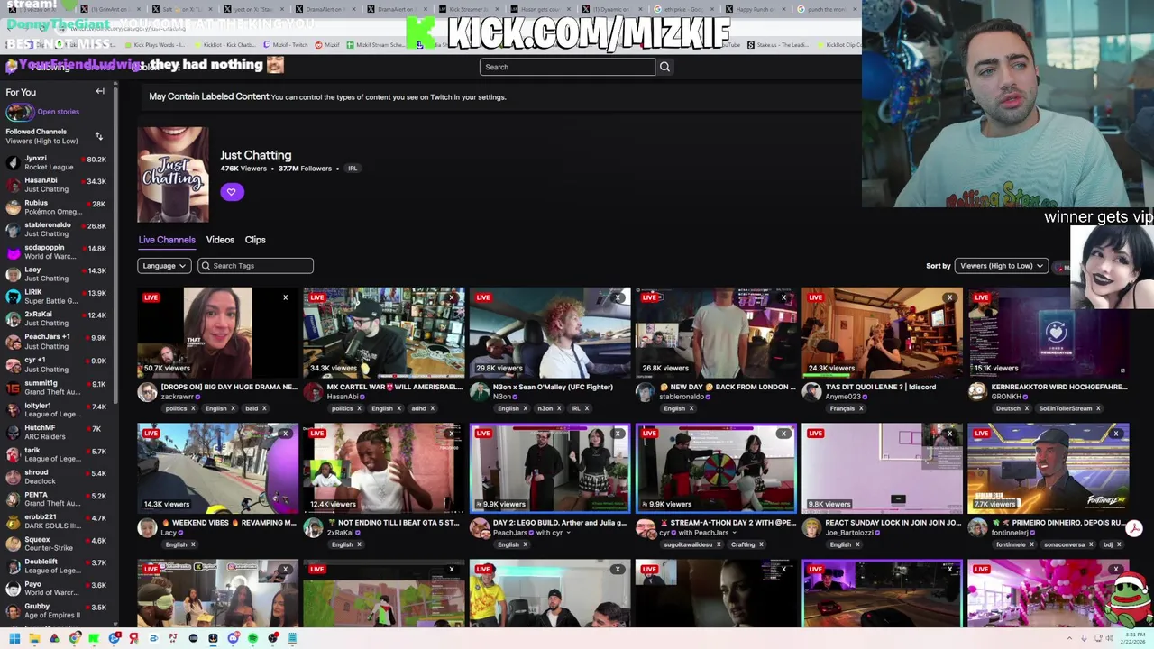The width and height of the screenshot is (1154, 649).
Task: Select Crafting tag under cyr stream
Action: point(743,544)
